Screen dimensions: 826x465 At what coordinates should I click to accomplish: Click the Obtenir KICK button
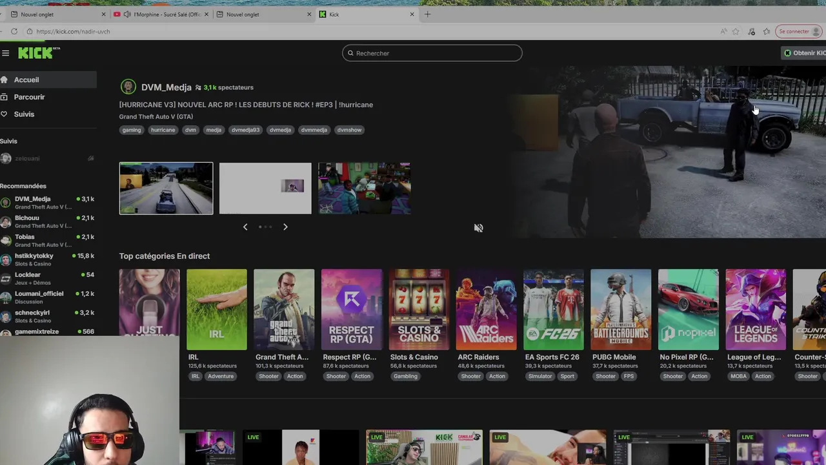[803, 53]
